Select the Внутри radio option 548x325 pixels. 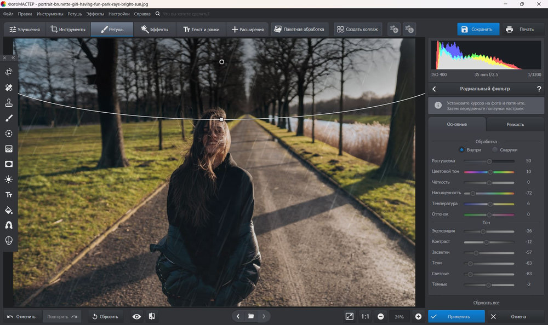pos(461,150)
